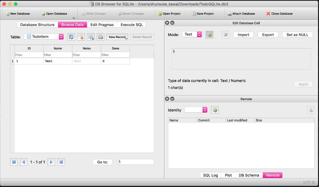The image size is (319, 187).
Task: Click the Go to button
Action: point(102,162)
